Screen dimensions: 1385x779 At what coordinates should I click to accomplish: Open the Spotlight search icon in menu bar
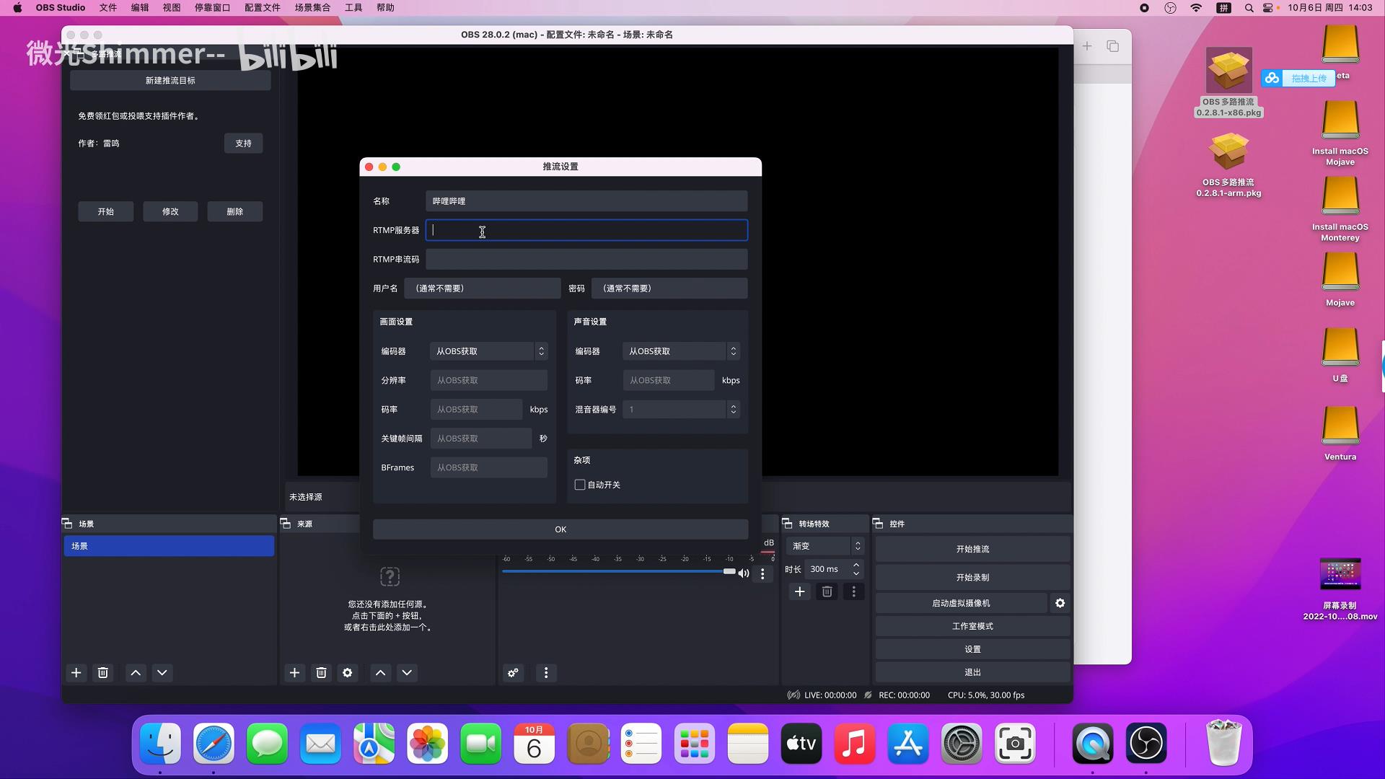pyautogui.click(x=1249, y=8)
